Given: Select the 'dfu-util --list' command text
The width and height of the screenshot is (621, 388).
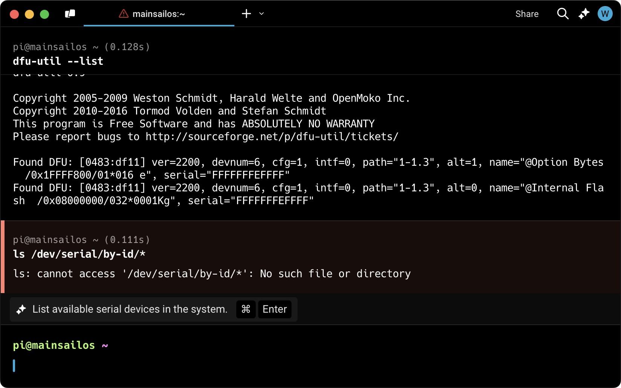Looking at the screenshot, I should (x=58, y=61).
